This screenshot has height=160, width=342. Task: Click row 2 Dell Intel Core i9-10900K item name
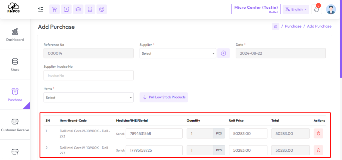pos(85,150)
